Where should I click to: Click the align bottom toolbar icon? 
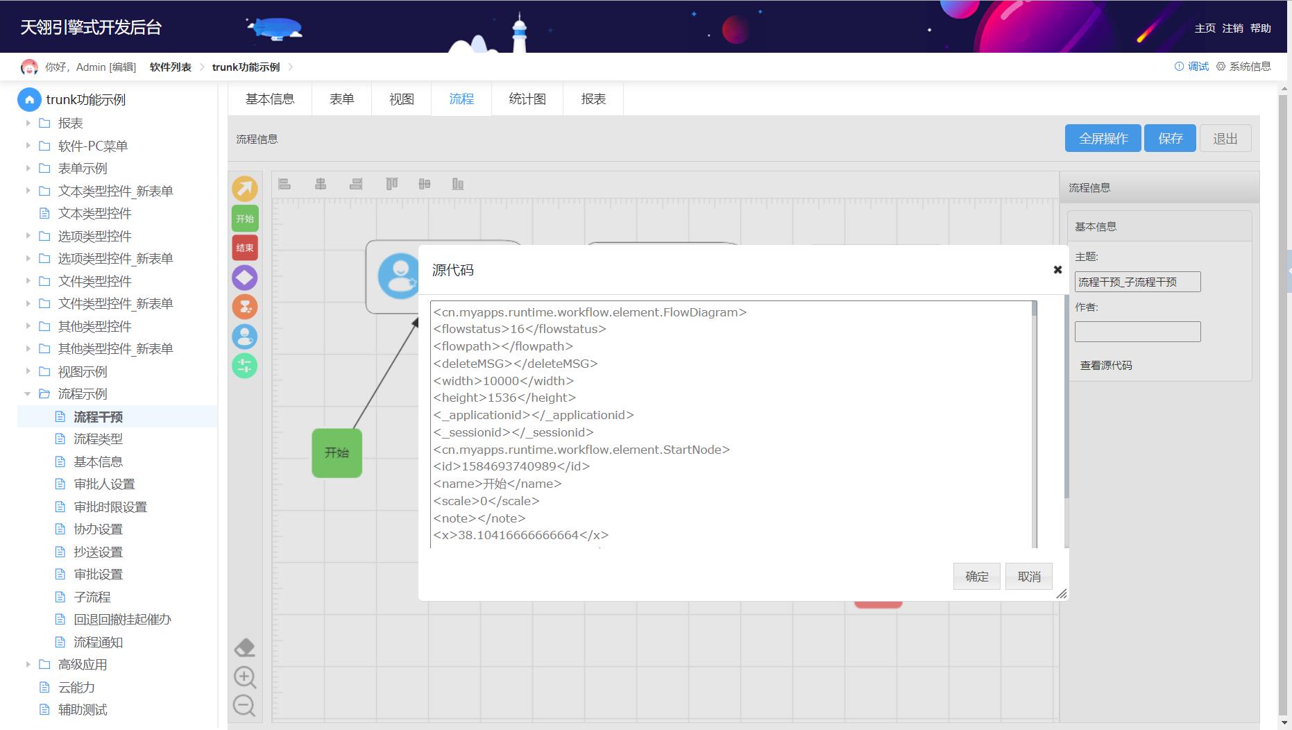tap(458, 184)
